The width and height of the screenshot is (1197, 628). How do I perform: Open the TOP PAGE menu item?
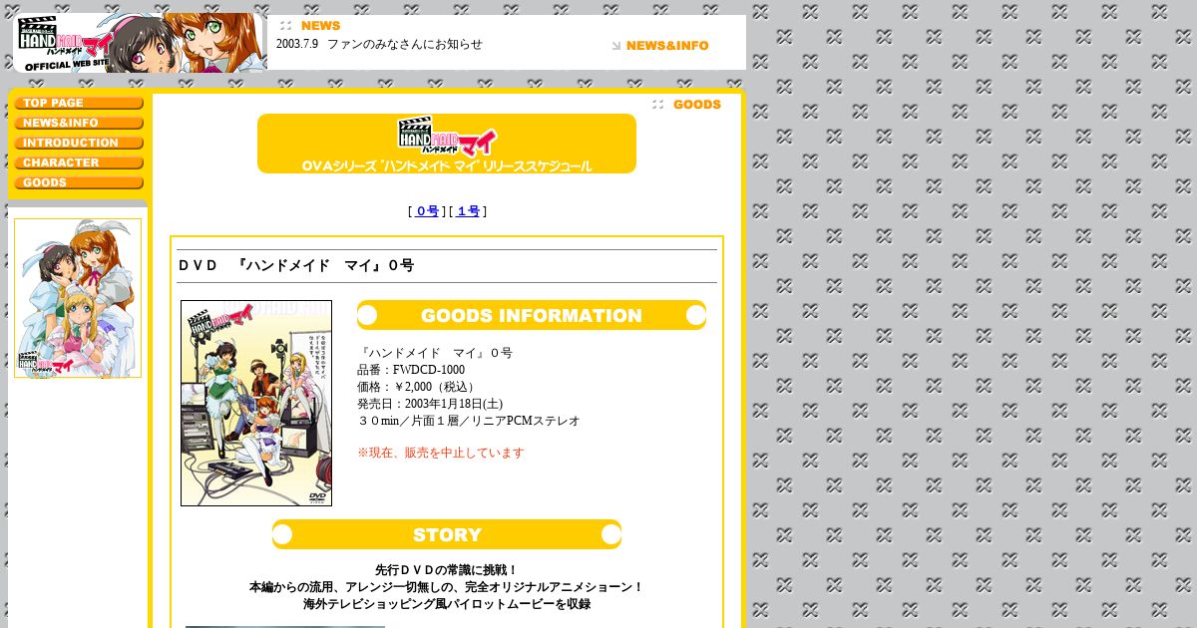(79, 103)
